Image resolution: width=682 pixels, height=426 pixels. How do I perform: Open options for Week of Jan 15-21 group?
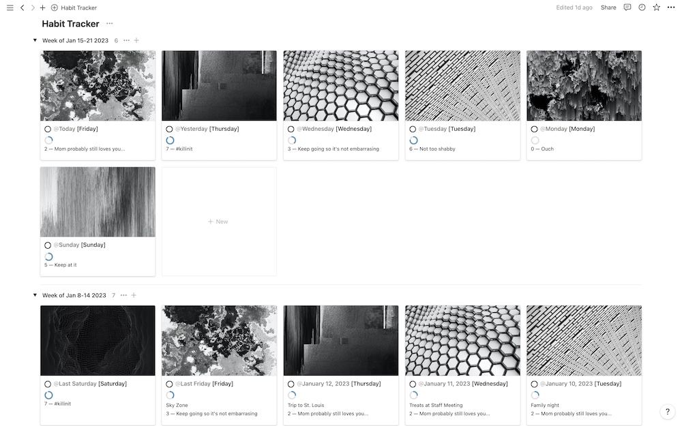coord(127,40)
